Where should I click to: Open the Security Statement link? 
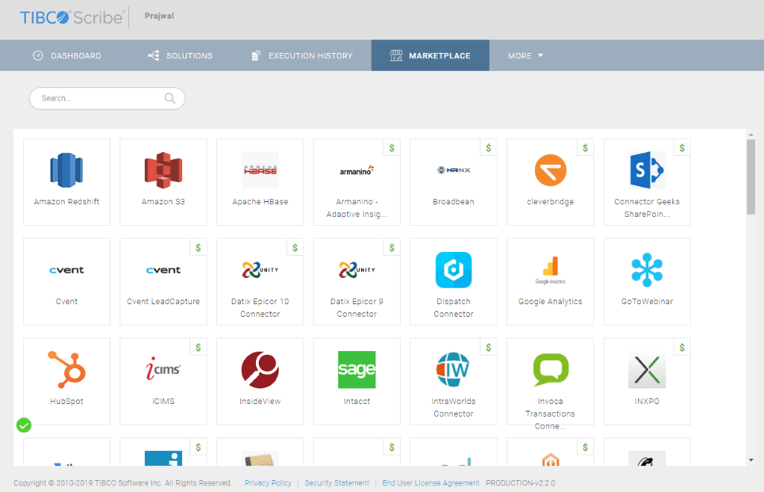(x=336, y=483)
